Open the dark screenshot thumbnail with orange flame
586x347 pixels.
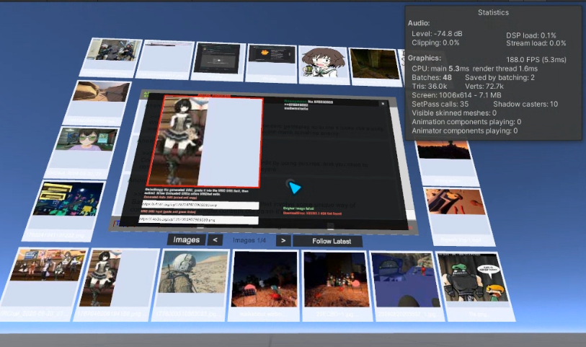(271, 63)
